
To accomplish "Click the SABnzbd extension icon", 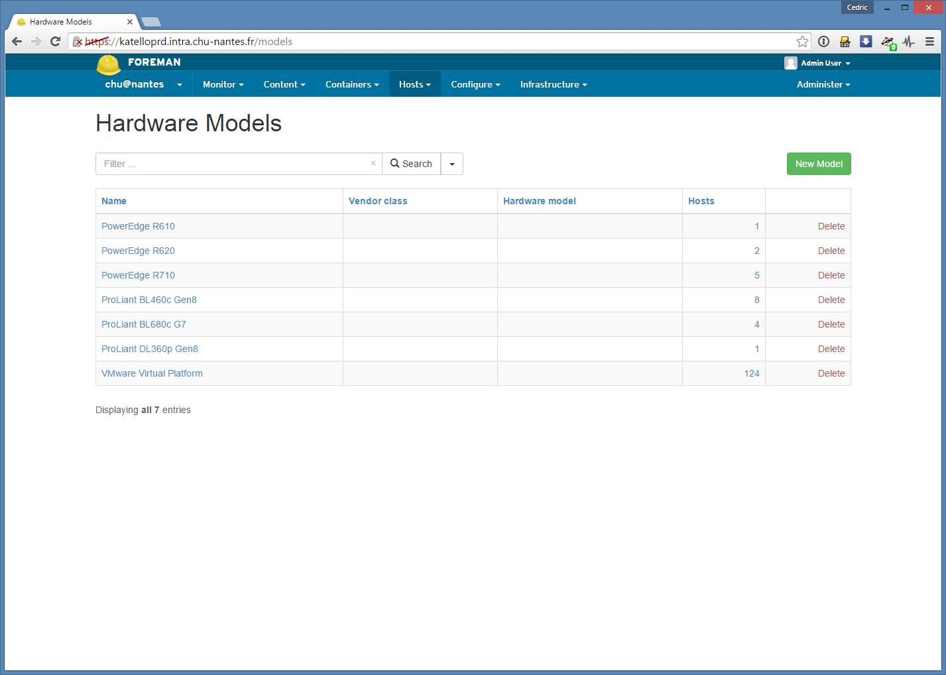I will 845,42.
